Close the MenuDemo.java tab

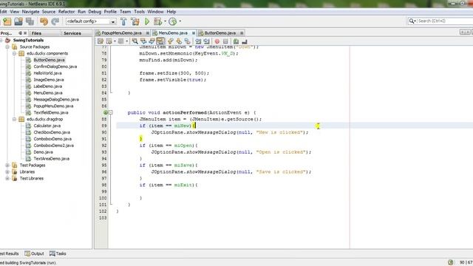[x=194, y=33]
